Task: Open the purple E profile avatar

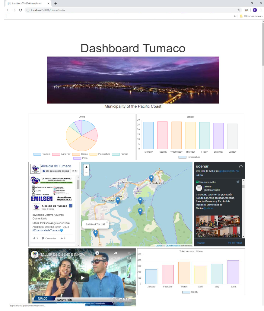Action: (255, 10)
